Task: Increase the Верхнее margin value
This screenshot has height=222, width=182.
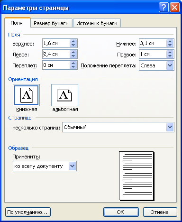Action: [73, 41]
